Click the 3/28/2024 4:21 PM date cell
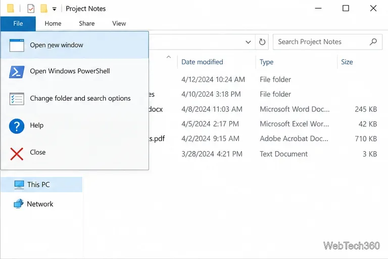Image resolution: width=388 pixels, height=259 pixels. (212, 154)
